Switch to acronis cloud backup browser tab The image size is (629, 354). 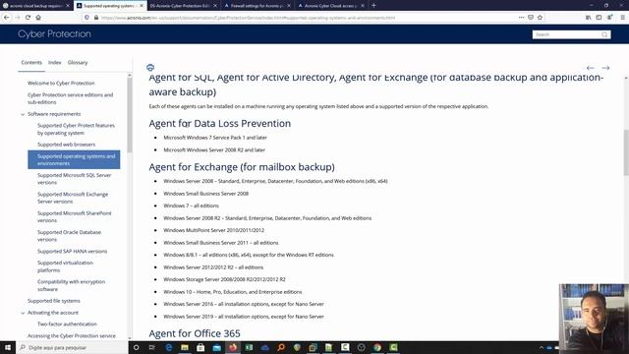click(x=34, y=6)
